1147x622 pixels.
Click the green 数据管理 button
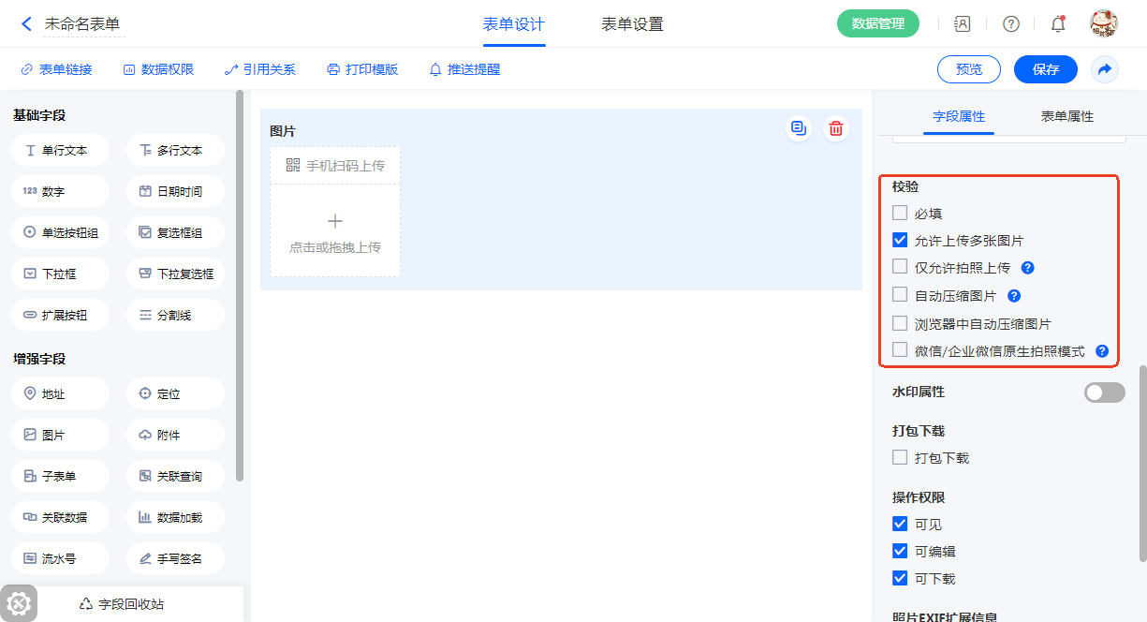[877, 24]
